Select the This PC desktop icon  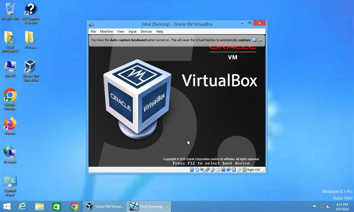click(10, 69)
